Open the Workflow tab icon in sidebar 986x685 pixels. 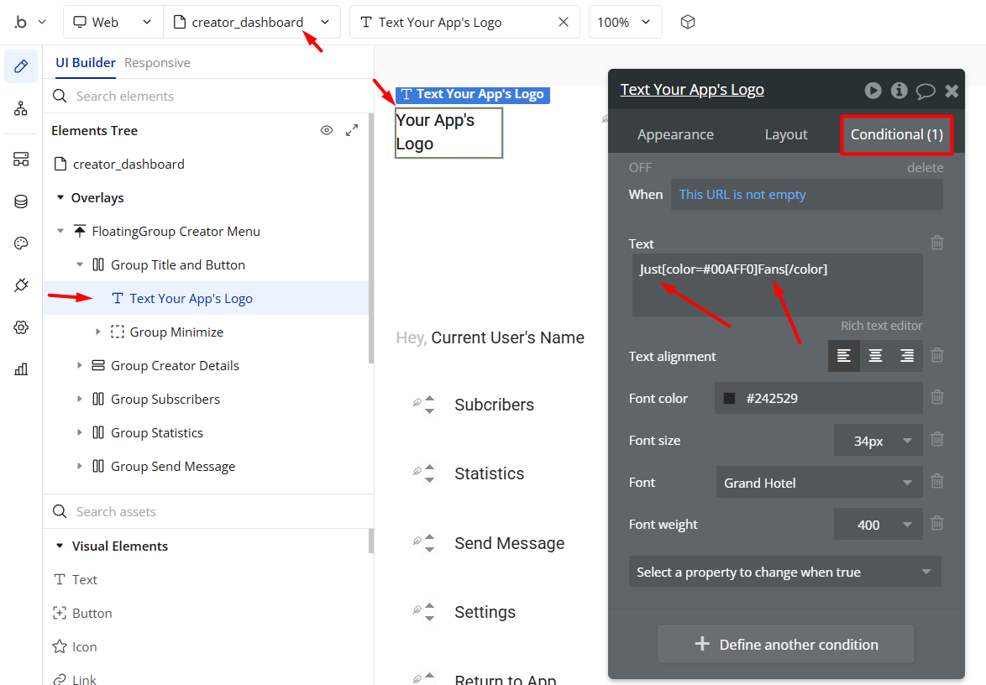pos(21,108)
